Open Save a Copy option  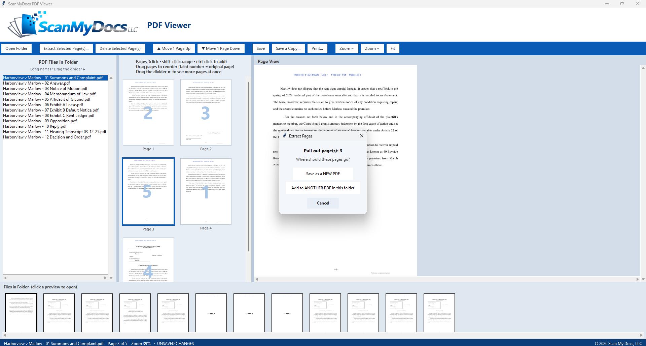click(x=288, y=49)
